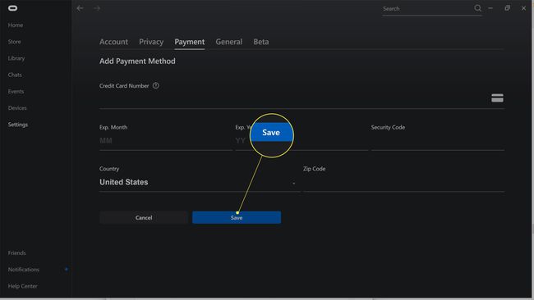Screen dimensions: 534x300
Task: Open the Country dropdown showing United States
Action: click(200, 183)
